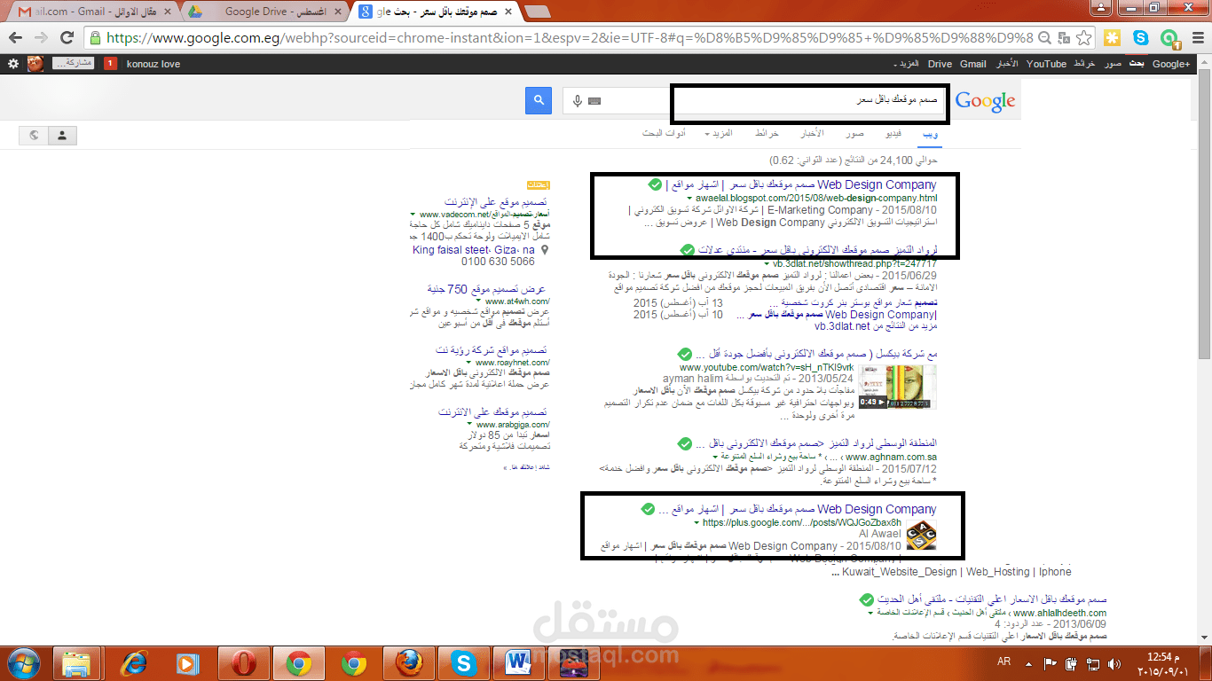Click the zoom magnifier icon in address bar

1043,37
